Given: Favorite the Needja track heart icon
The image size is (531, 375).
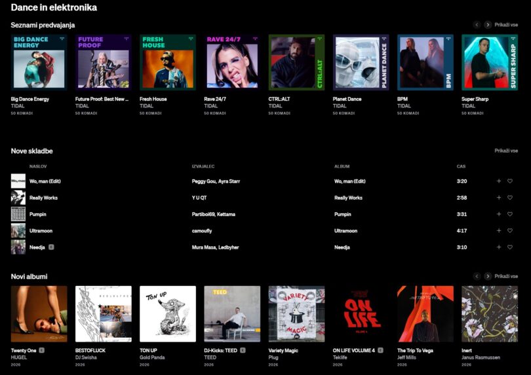Looking at the screenshot, I should [509, 247].
